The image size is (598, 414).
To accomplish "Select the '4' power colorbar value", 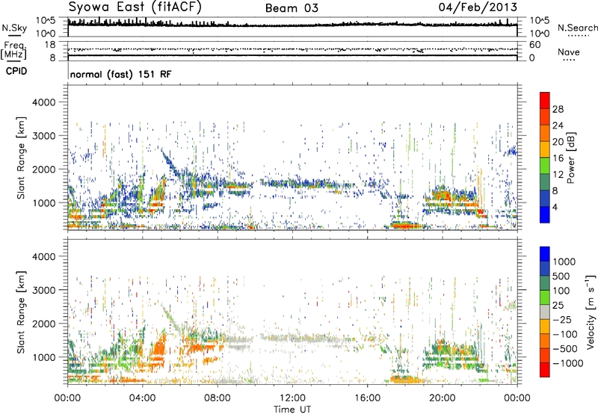I will 555,207.
